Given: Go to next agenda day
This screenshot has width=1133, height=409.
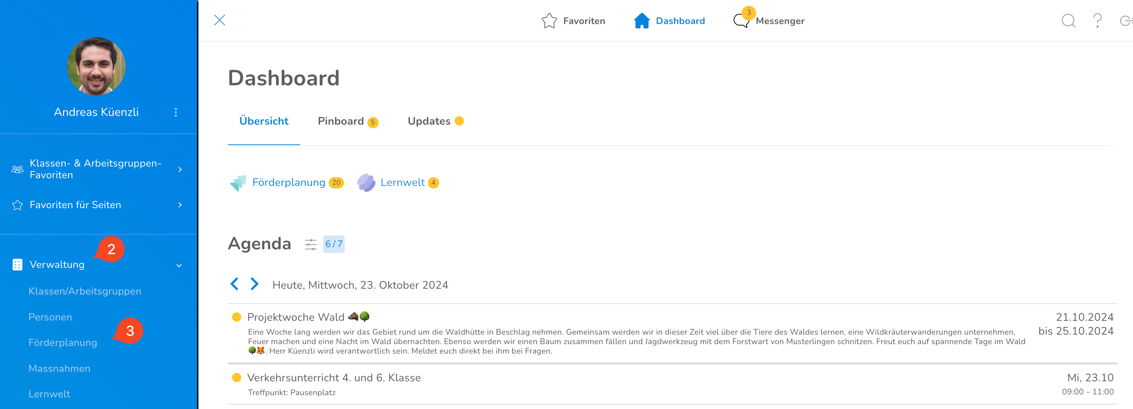Looking at the screenshot, I should 254,284.
